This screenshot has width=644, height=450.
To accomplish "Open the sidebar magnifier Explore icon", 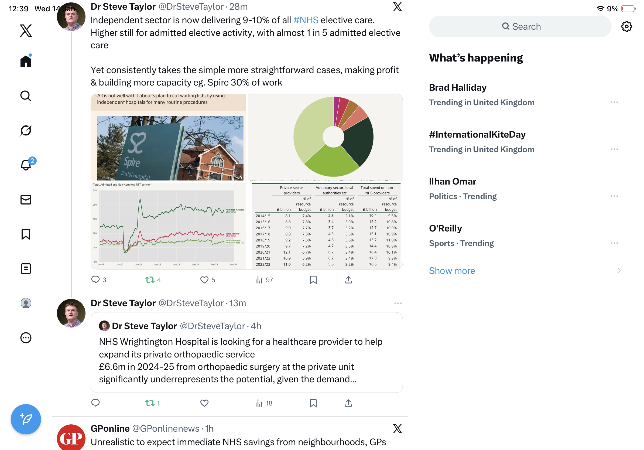I will 26,96.
